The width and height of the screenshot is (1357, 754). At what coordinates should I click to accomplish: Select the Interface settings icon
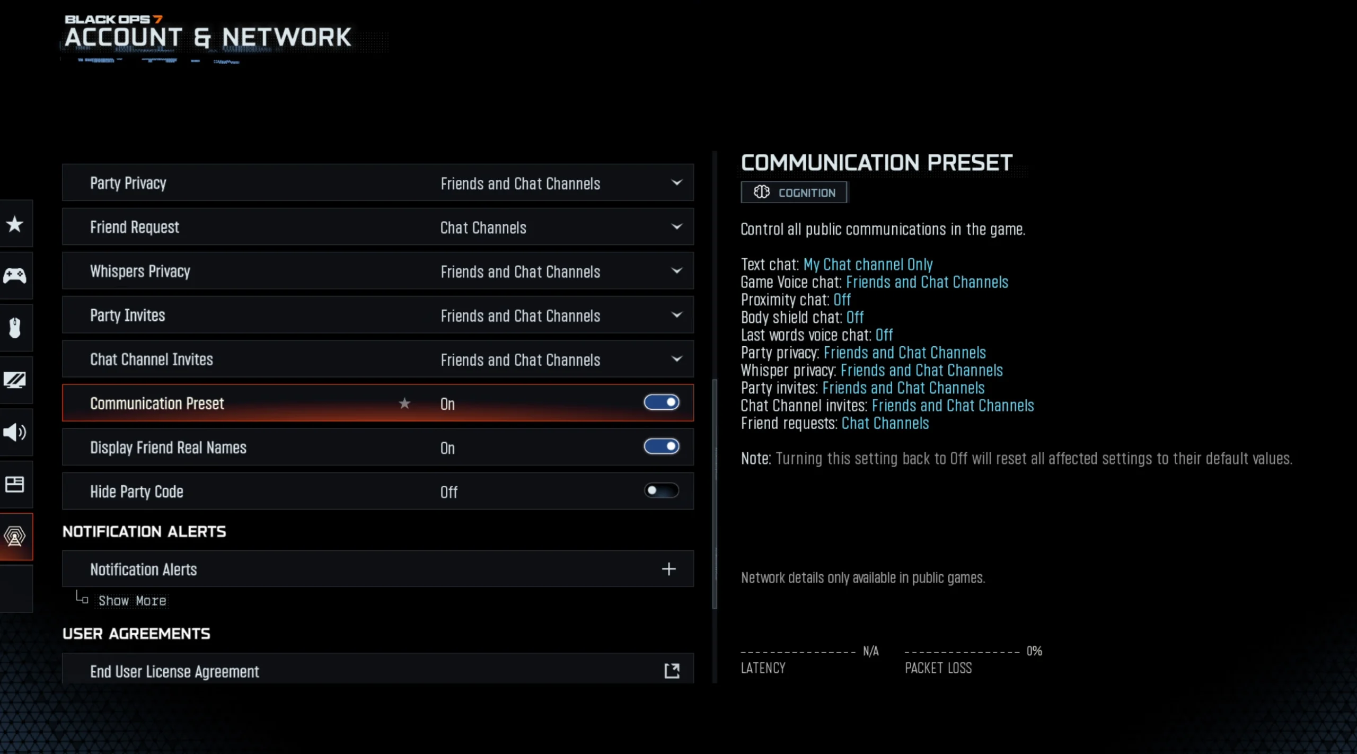(15, 484)
